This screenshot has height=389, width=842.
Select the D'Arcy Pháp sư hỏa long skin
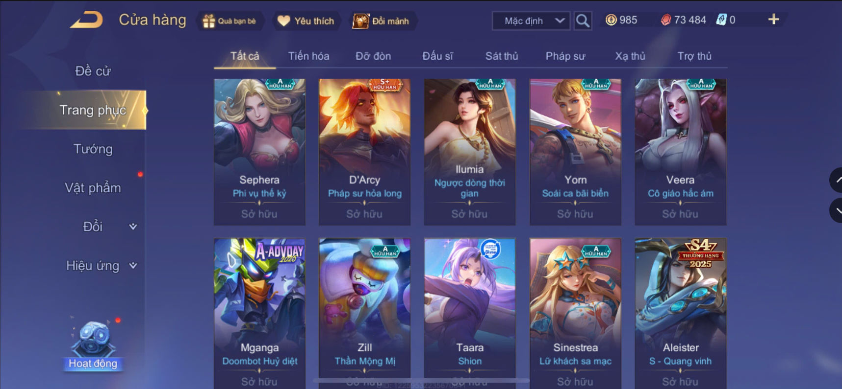click(x=364, y=152)
